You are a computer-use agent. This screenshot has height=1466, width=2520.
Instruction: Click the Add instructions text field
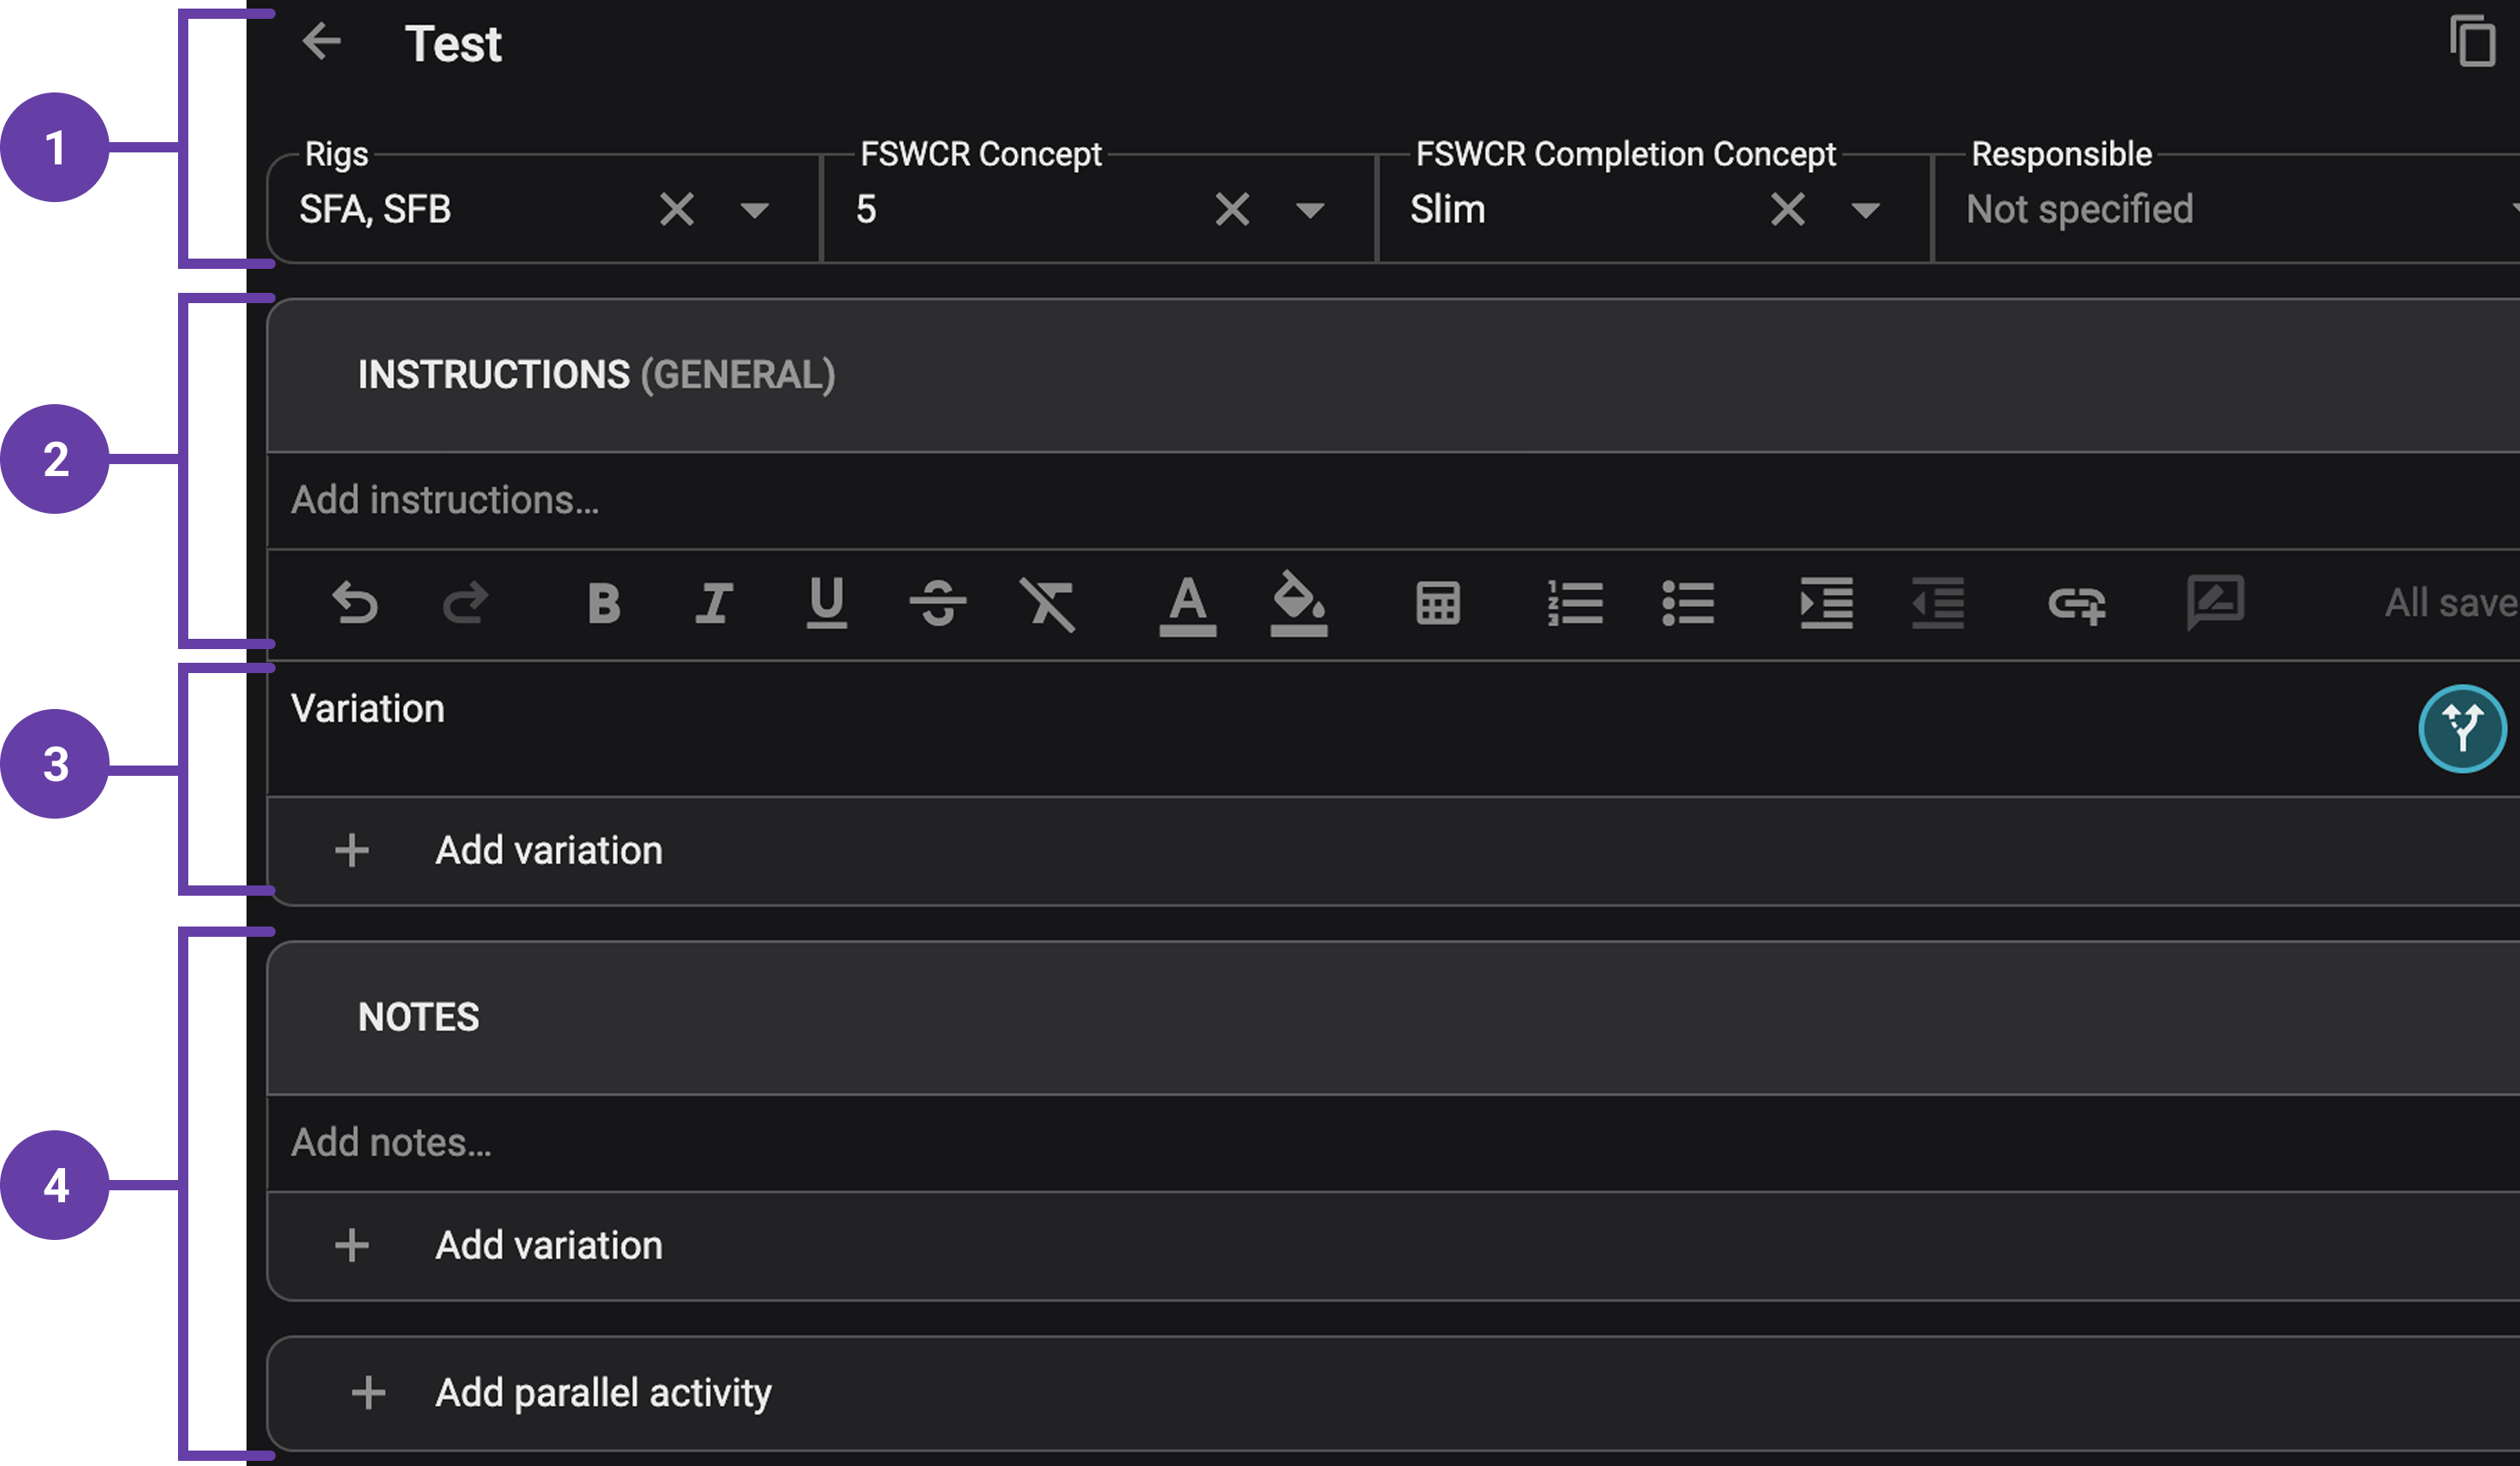(x=444, y=499)
